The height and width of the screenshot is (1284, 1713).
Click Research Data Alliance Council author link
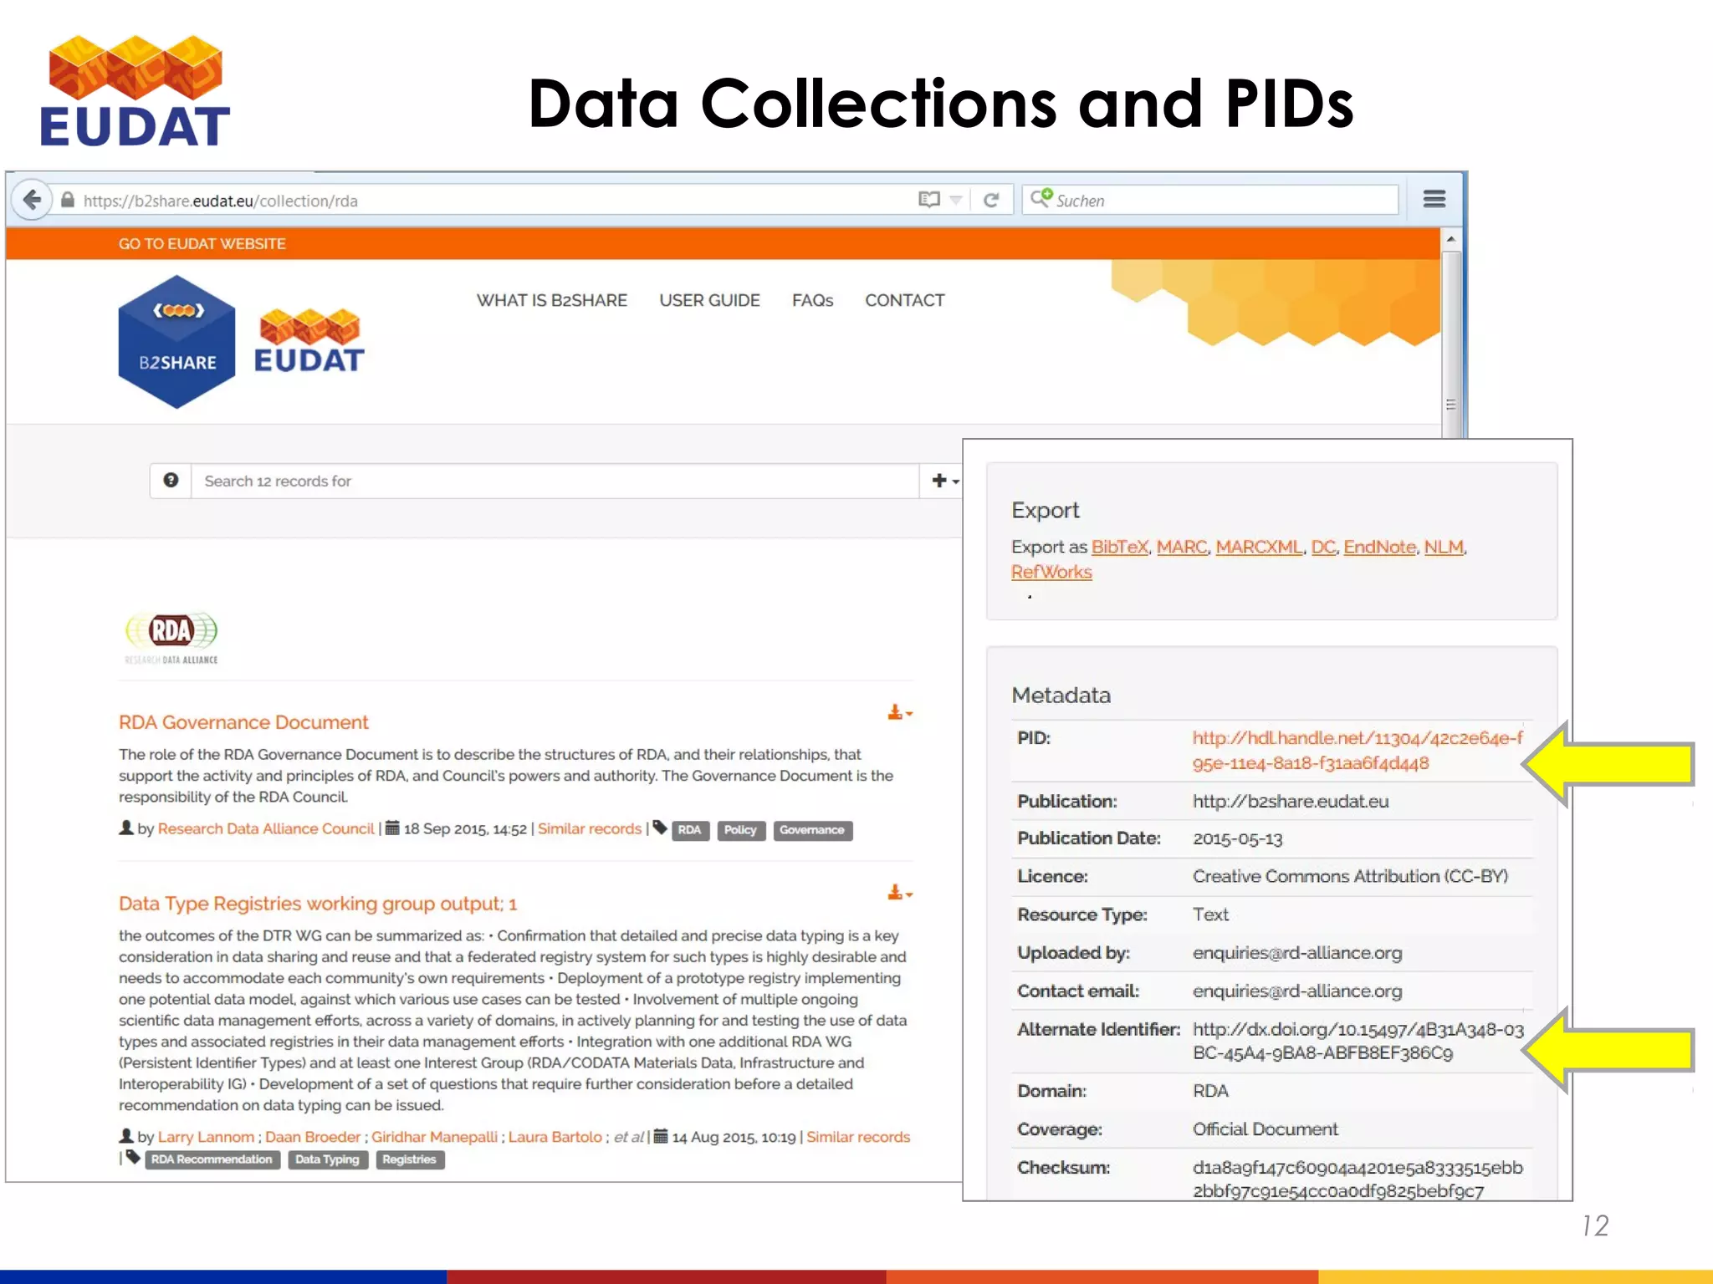point(266,828)
